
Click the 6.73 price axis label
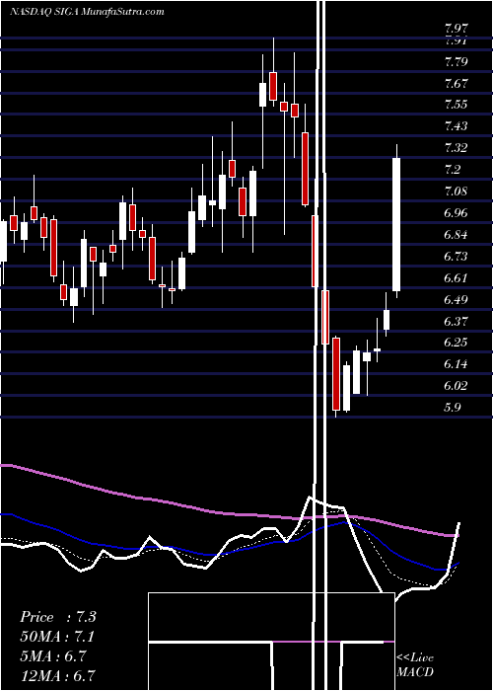(x=456, y=256)
